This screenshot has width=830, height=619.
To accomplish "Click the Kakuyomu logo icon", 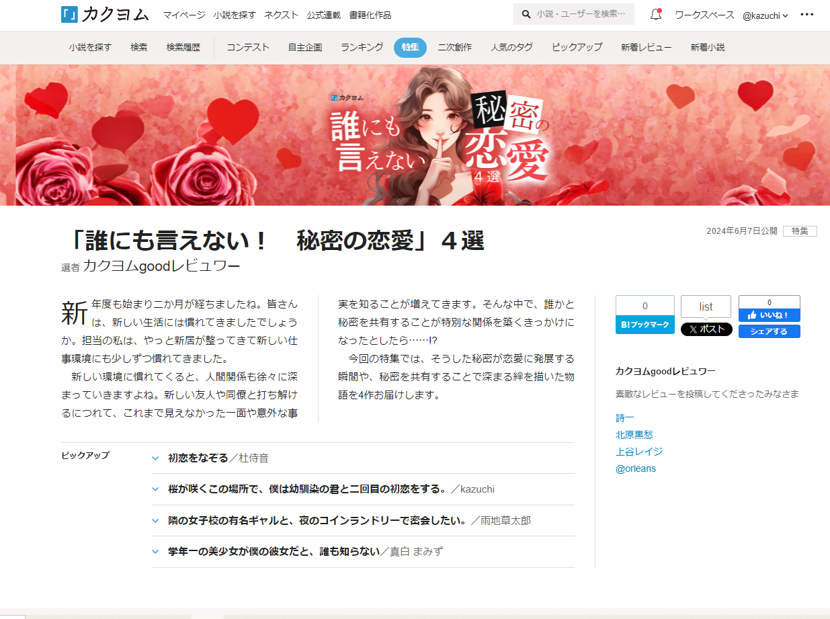I will point(70,15).
